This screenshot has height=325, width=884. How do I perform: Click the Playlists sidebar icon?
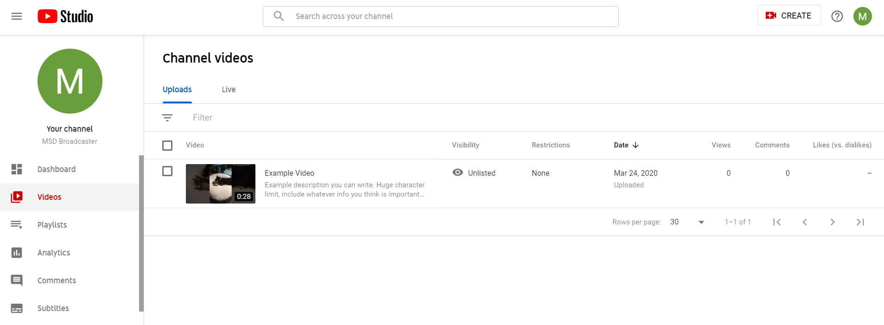pos(17,225)
